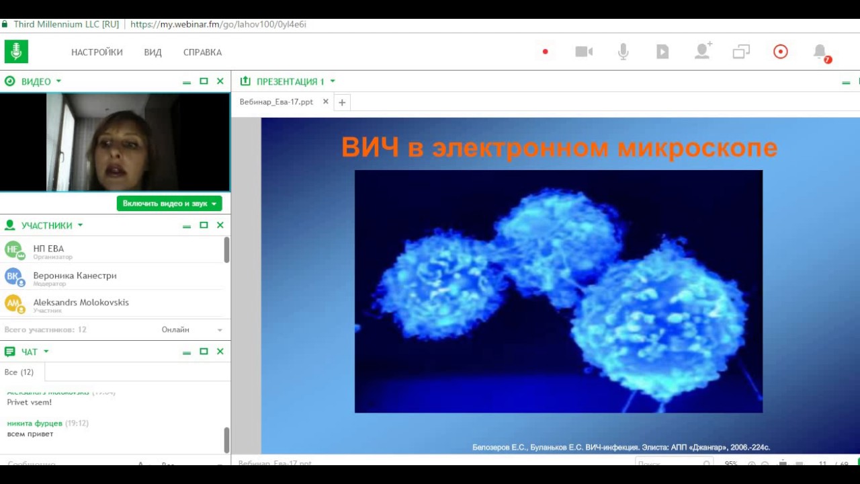This screenshot has height=484, width=860.
Task: Click НП ЕВА avatar icon
Action: (14, 250)
